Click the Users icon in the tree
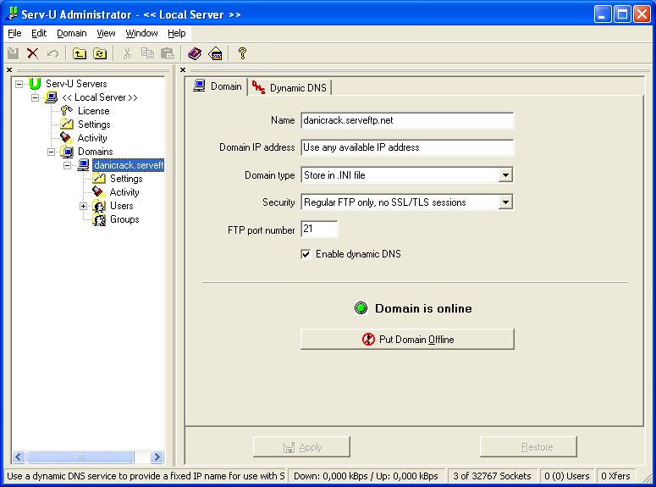Image resolution: width=656 pixels, height=487 pixels. [99, 206]
